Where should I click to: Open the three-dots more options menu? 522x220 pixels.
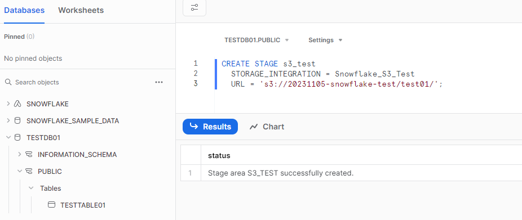[159, 82]
